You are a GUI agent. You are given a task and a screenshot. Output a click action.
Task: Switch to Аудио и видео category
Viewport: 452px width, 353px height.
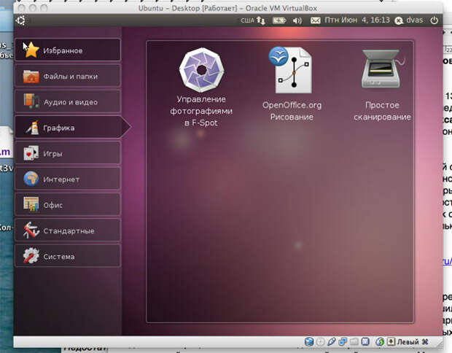point(68,101)
